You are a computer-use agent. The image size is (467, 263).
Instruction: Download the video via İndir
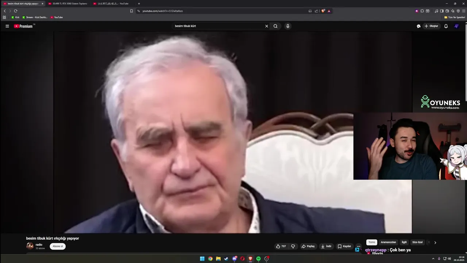click(326, 247)
